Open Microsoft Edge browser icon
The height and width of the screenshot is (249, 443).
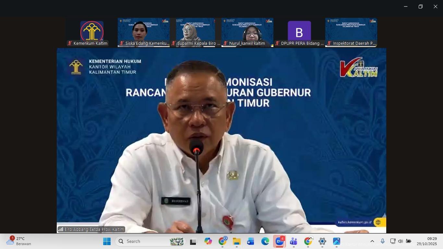265,241
